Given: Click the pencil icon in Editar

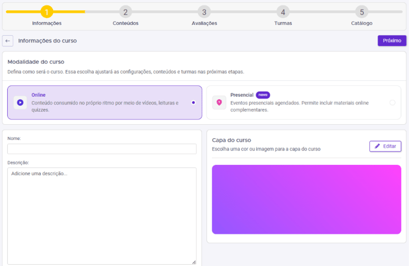Looking at the screenshot, I should coord(377,146).
